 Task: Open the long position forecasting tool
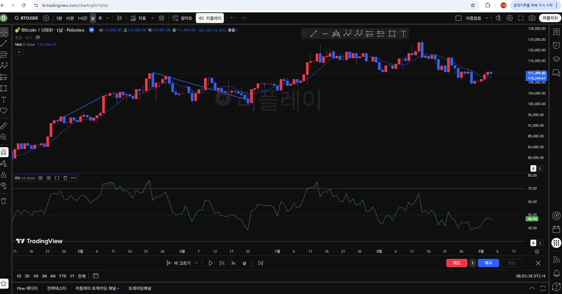(4, 77)
